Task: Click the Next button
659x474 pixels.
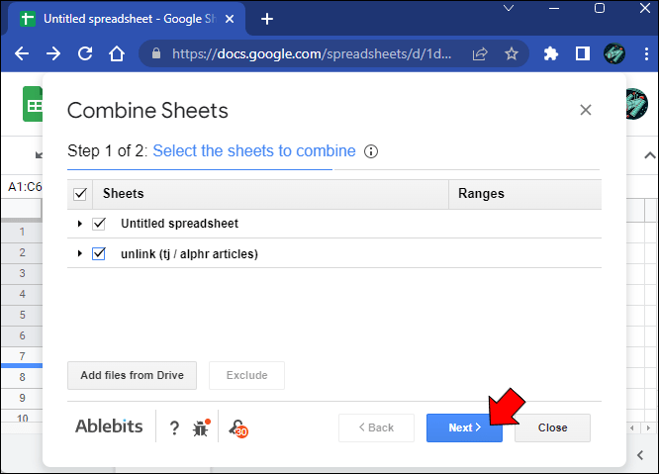Action: click(463, 427)
